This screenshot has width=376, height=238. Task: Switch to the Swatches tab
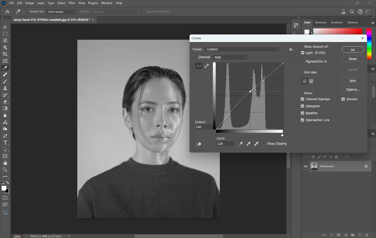(x=321, y=23)
